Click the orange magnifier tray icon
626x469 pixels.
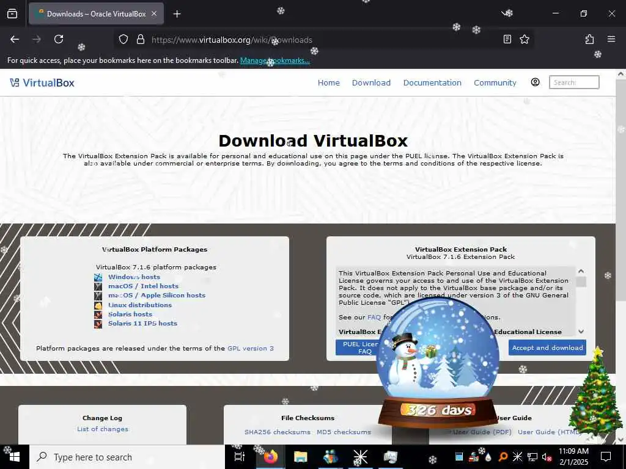(x=503, y=457)
